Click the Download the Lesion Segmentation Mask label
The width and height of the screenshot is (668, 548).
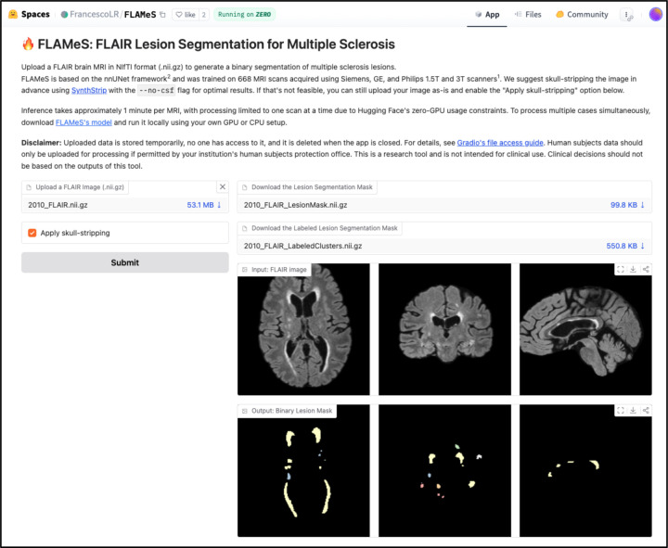pos(307,187)
